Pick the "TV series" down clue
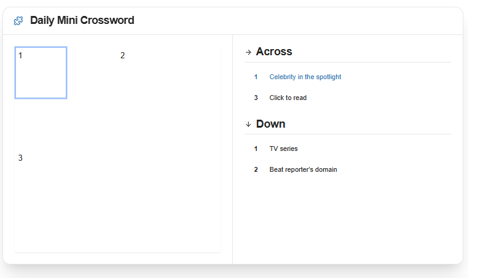483x278 pixels. point(283,149)
